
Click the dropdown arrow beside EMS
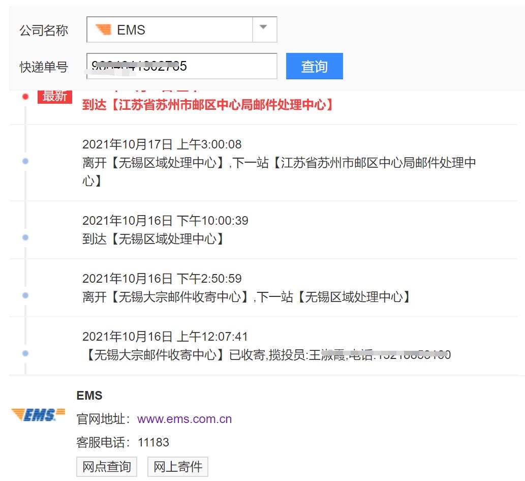pos(263,29)
